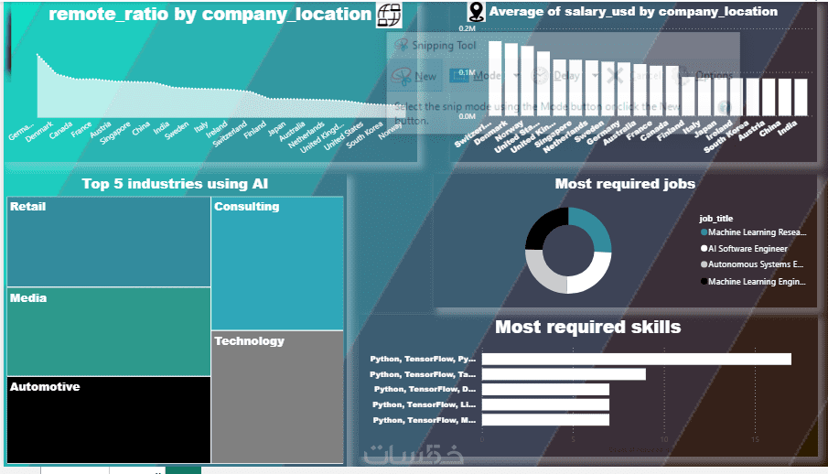This screenshot has width=828, height=474.
Task: Click India's bar in salary chart
Action: click(x=801, y=97)
